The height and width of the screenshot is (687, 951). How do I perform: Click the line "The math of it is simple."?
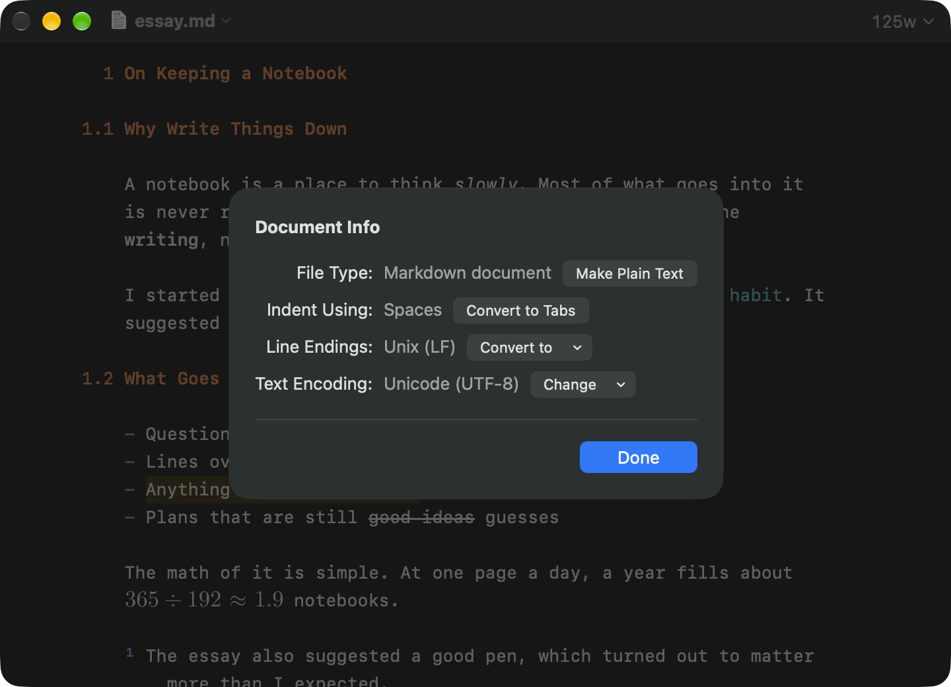256,573
